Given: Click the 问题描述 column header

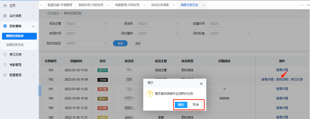Looking at the screenshot, I should [224, 61].
